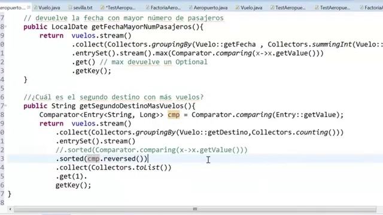Click Vuelo::getFecha in the groupingBy call

(226, 44)
